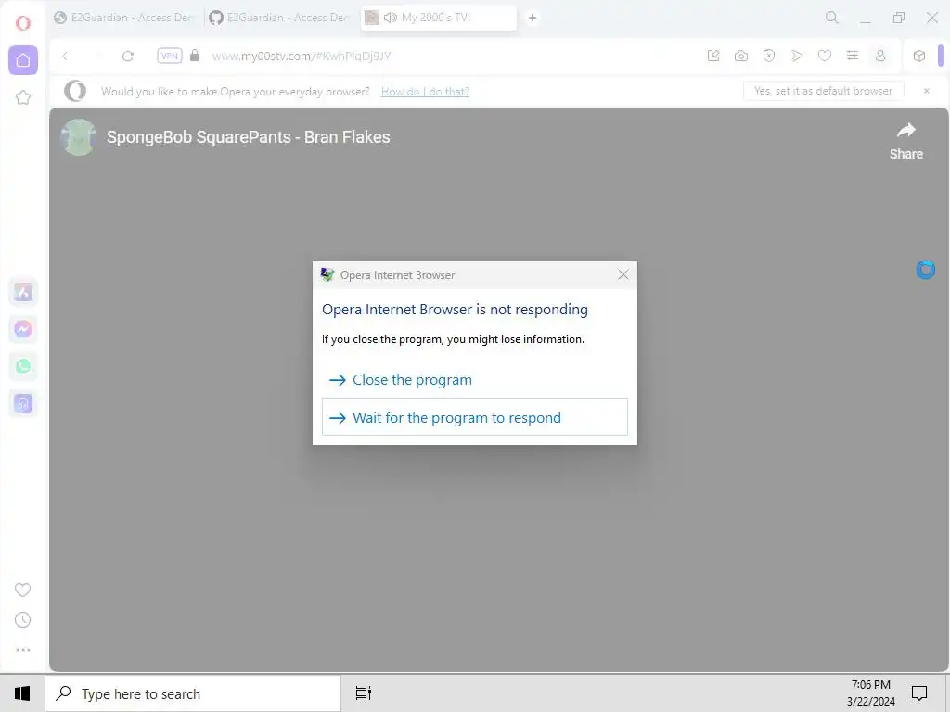Click the padlock site info icon

(195, 56)
